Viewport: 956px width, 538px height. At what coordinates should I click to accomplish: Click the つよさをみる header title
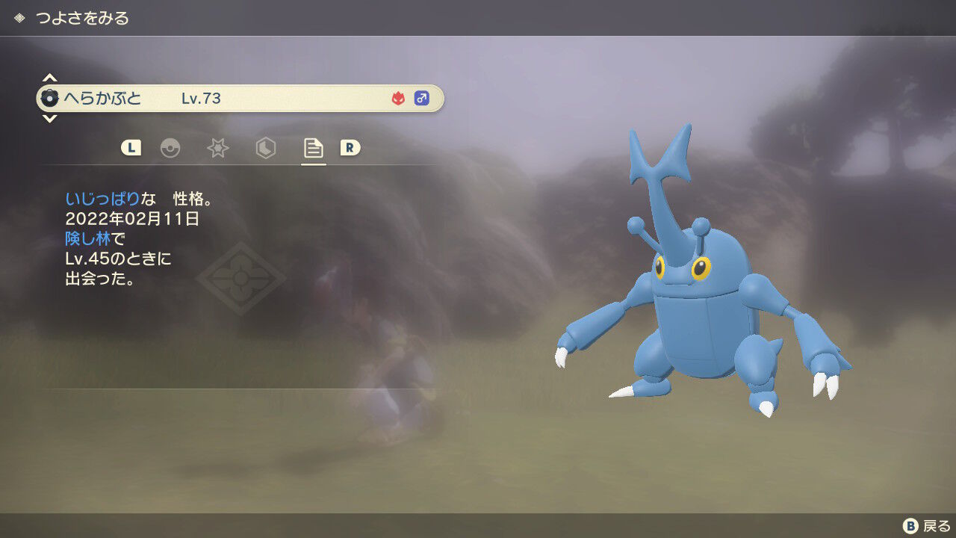pos(82,18)
